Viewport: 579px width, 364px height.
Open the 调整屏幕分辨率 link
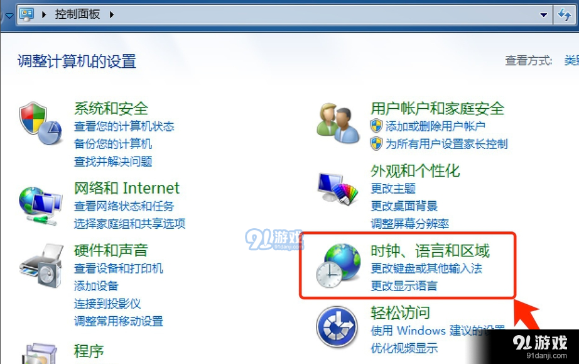coord(410,224)
